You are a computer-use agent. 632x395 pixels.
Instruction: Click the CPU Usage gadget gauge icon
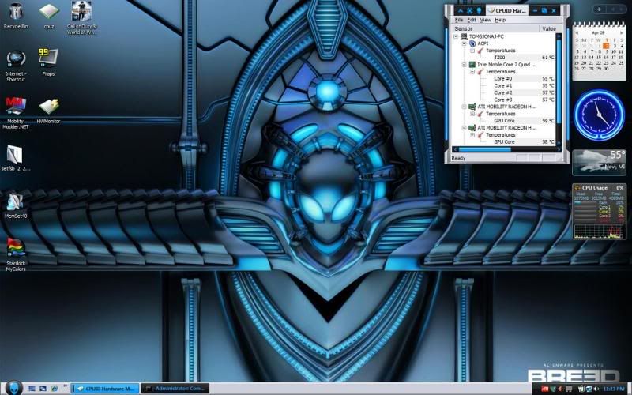[x=577, y=188]
